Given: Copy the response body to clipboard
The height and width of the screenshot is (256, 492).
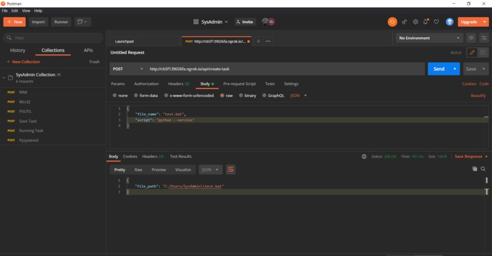Looking at the screenshot, I should 475,169.
